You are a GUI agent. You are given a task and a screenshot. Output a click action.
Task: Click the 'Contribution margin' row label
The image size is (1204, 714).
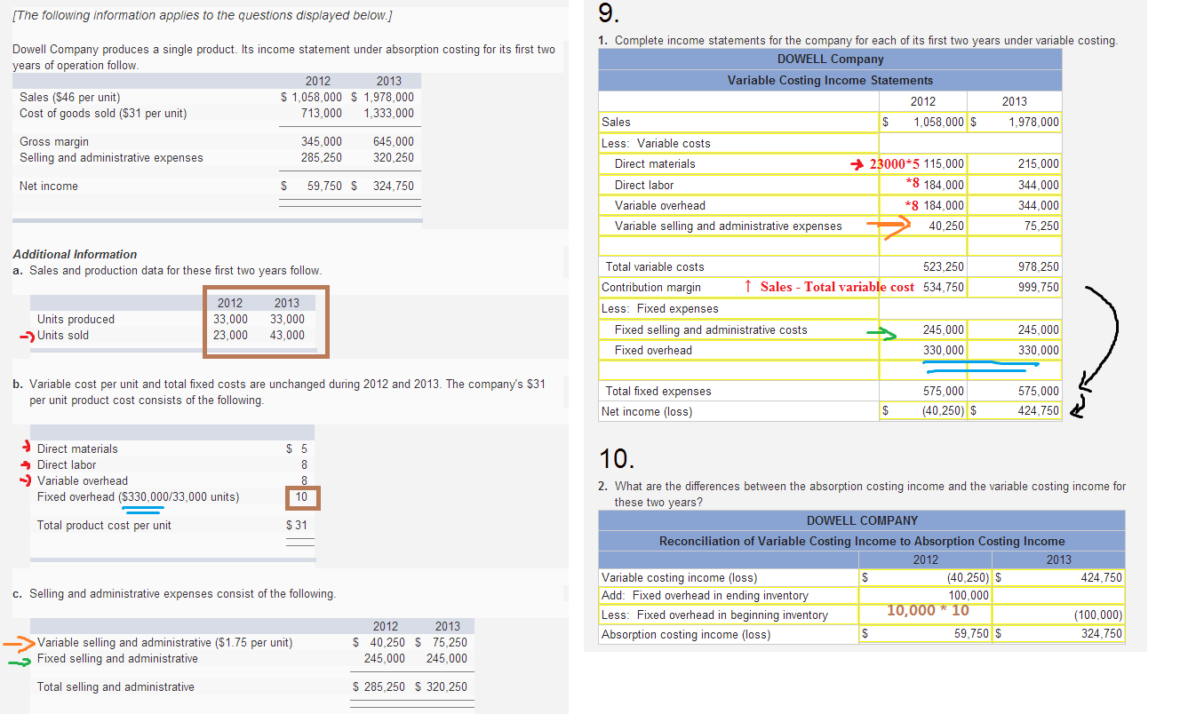(x=651, y=287)
